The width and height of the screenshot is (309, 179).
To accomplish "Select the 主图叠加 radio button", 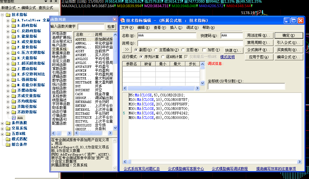I will [x=156, y=50].
